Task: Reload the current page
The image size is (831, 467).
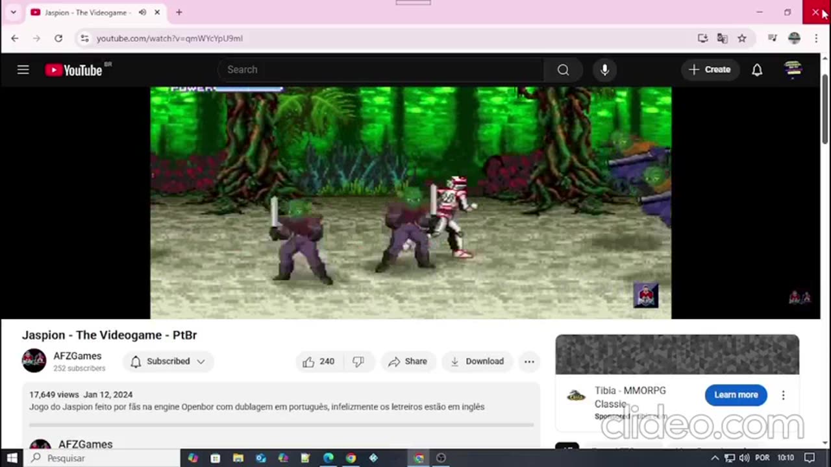Action: (x=58, y=38)
